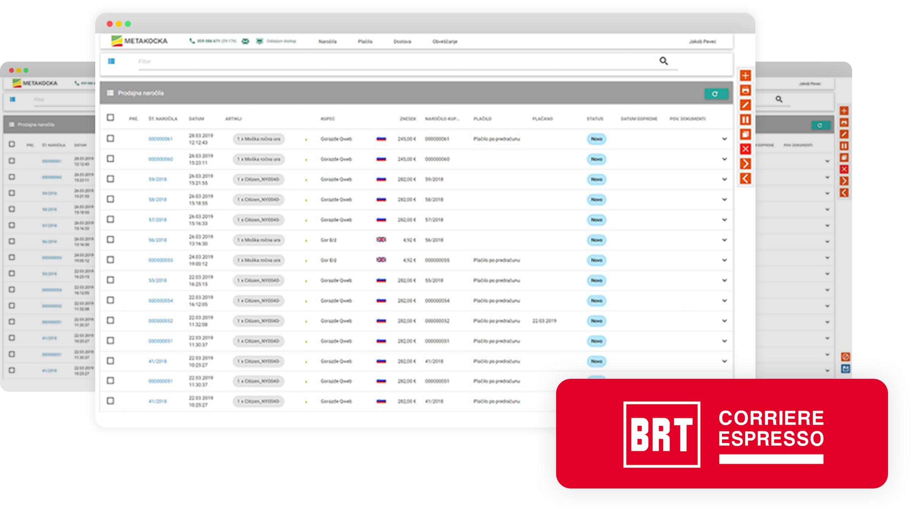Check the box for order 58/2018
910x509 pixels.
click(110, 199)
